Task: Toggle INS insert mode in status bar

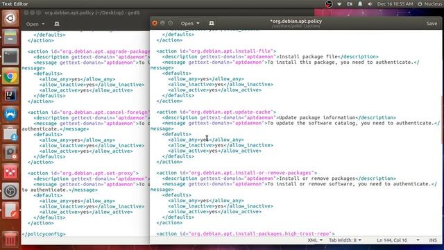Action: coord(433,240)
